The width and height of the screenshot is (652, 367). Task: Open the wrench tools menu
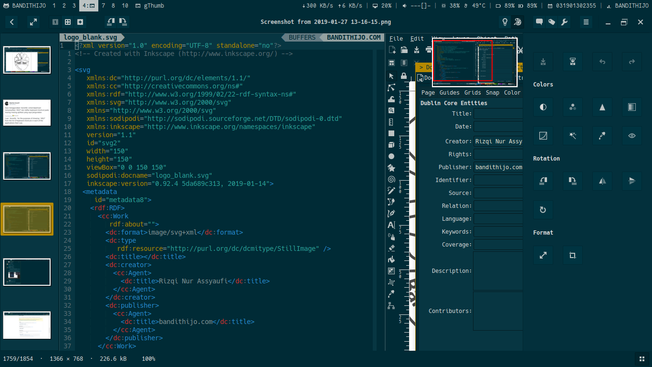564,22
